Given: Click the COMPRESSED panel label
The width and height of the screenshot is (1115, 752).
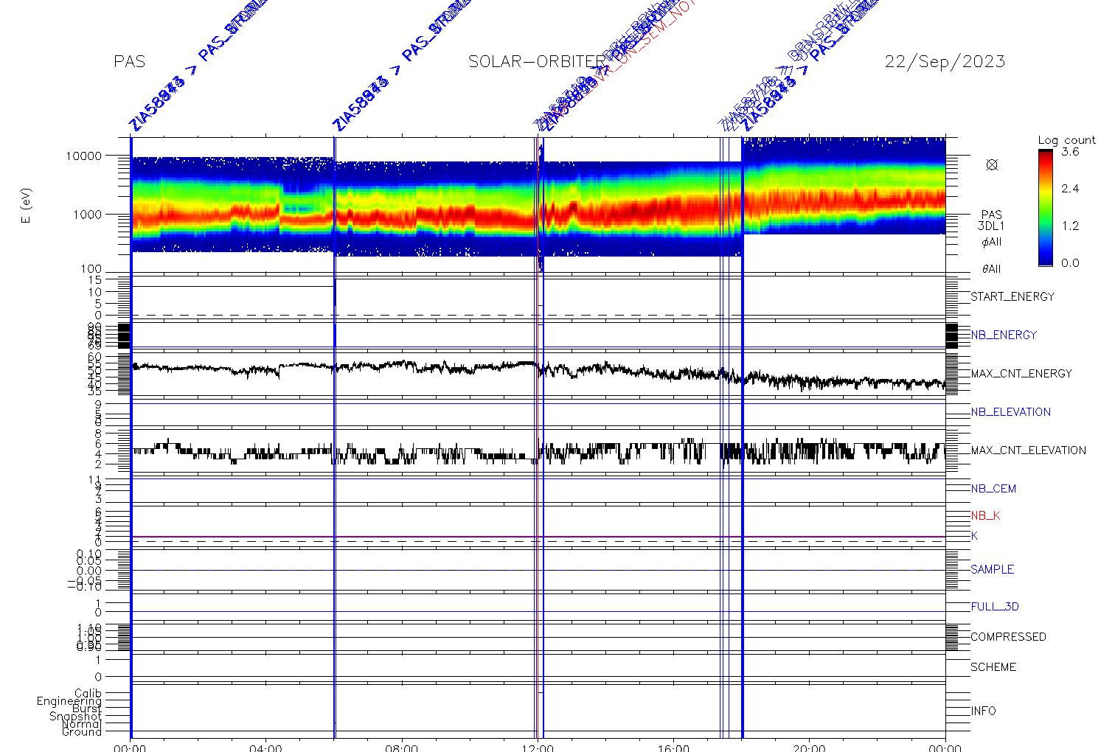Looking at the screenshot, I should click(x=1008, y=636).
